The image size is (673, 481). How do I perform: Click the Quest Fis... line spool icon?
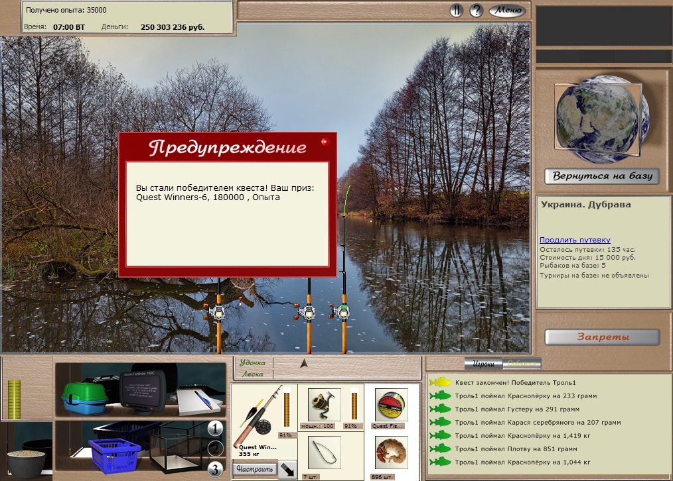click(391, 405)
